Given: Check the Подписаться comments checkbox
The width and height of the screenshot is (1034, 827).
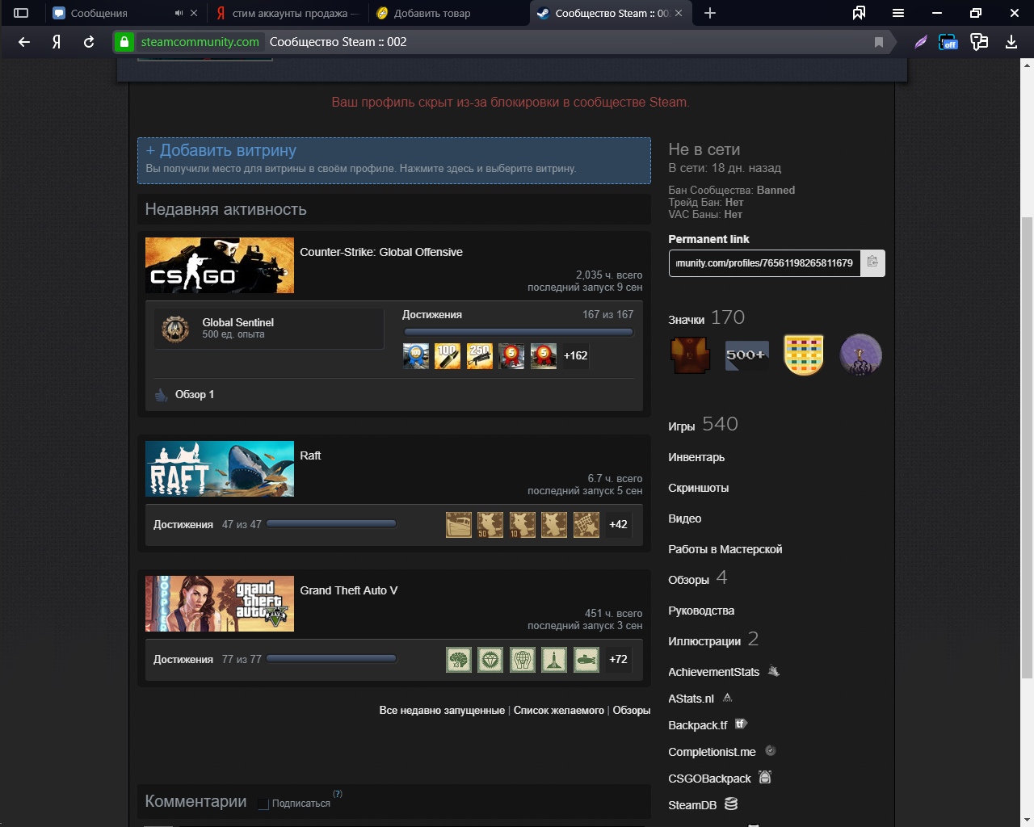Looking at the screenshot, I should 263,804.
